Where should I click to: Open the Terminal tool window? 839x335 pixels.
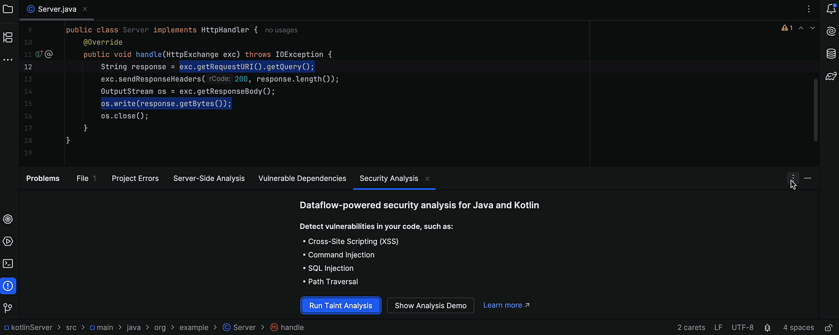(x=8, y=264)
